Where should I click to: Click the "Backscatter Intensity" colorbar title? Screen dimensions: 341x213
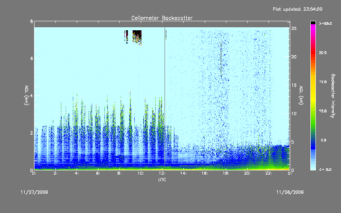[333, 96]
